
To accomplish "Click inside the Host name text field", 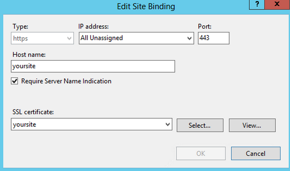I will point(93,66).
